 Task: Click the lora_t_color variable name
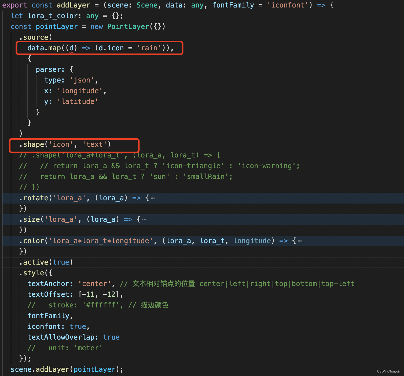point(53,16)
